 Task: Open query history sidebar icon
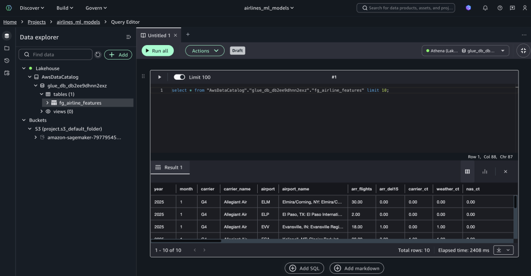pyautogui.click(x=7, y=61)
